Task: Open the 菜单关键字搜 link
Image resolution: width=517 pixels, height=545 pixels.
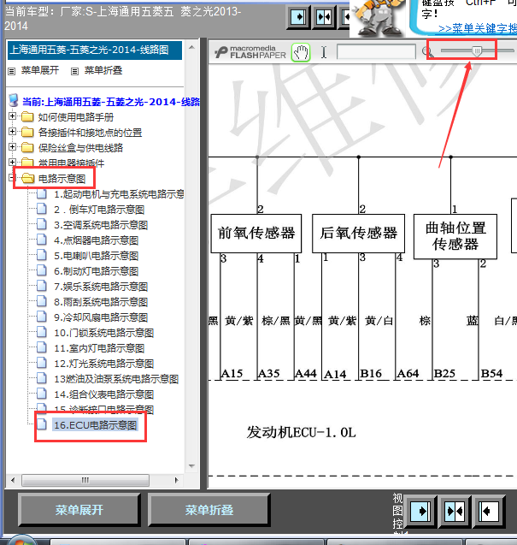Action: pyautogui.click(x=478, y=28)
